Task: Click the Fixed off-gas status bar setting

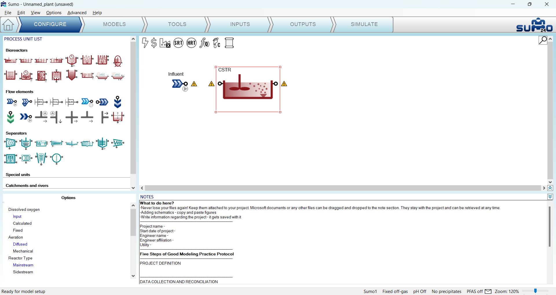Action: [395, 292]
